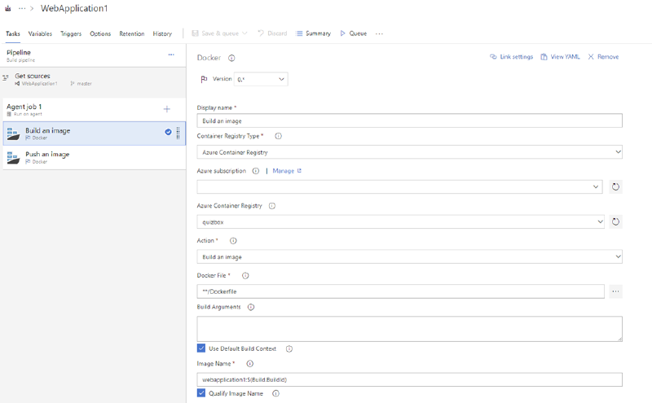Click the Version flag icon
The height and width of the screenshot is (403, 652).
pos(204,79)
